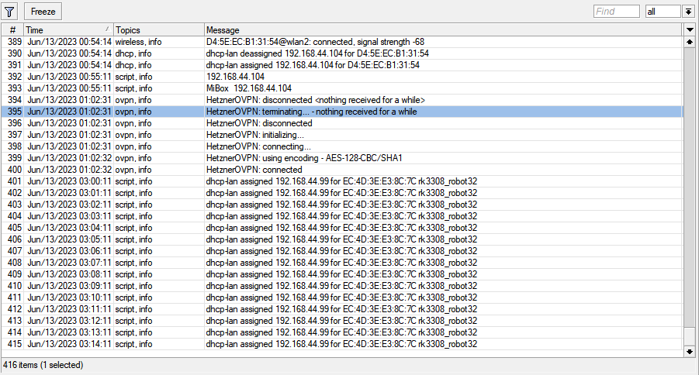Open the 'all' buffer dropdown
The width and height of the screenshot is (699, 375).
click(663, 12)
